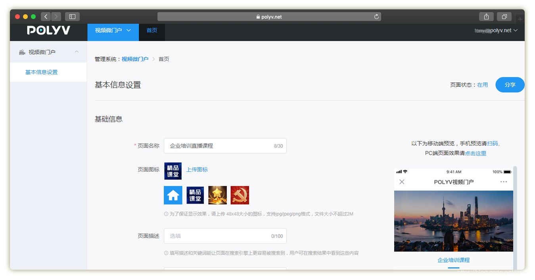Click the 上传图标 link
535x280 pixels.
point(197,170)
